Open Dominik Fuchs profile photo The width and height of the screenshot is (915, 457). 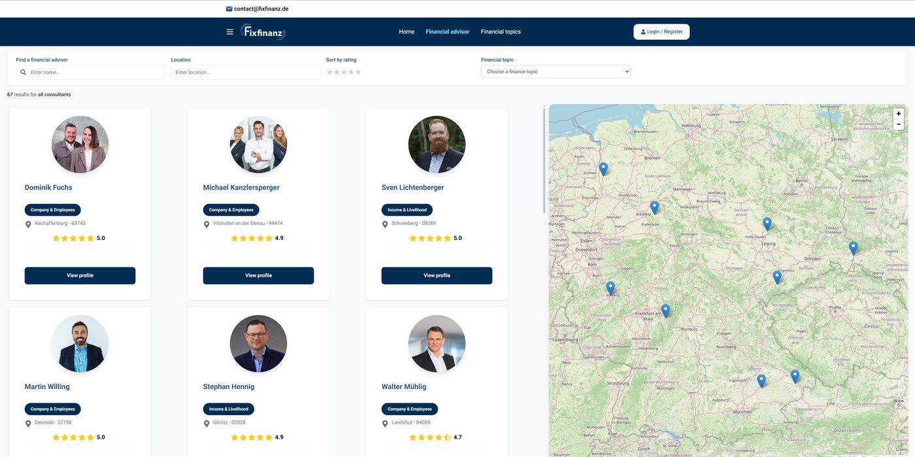click(x=80, y=144)
